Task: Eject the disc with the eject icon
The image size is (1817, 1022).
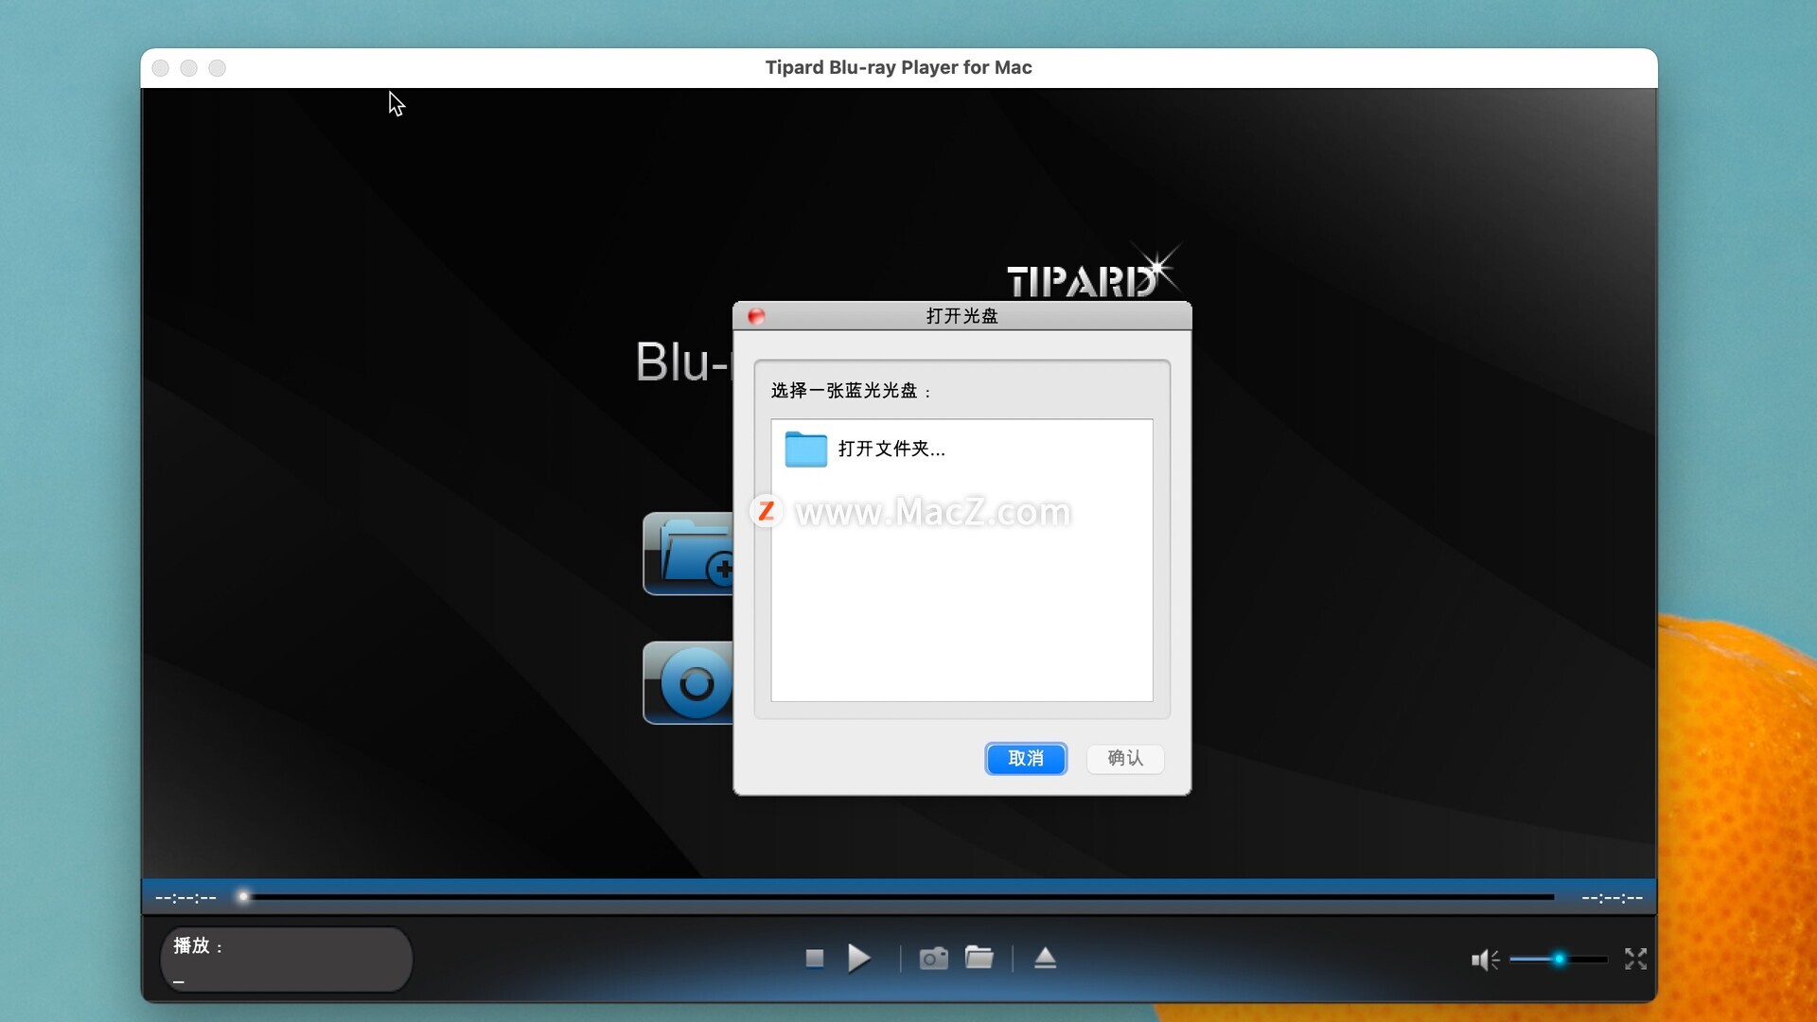Action: pyautogui.click(x=1045, y=959)
